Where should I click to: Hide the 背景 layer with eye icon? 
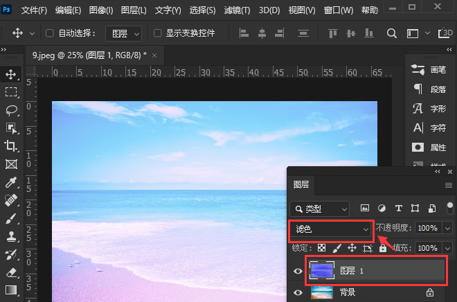298,292
